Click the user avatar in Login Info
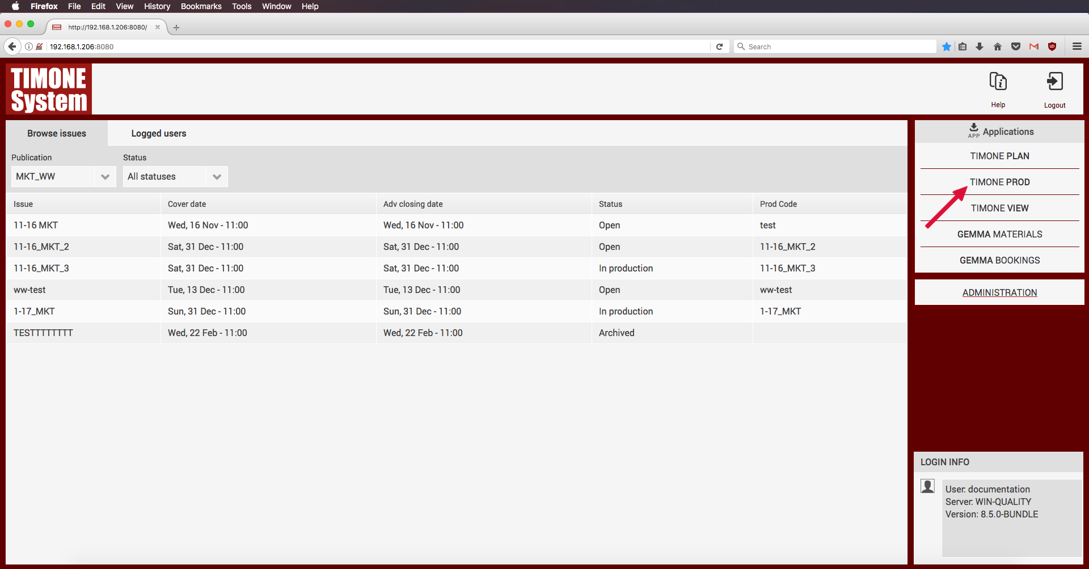Screen dimensions: 1089x569 [927, 486]
